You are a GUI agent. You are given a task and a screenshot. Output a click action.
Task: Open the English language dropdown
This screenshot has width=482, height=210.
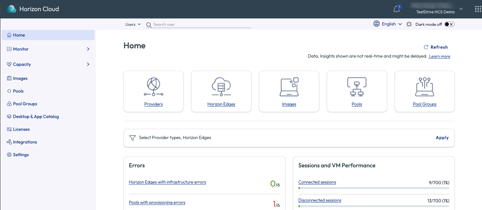pyautogui.click(x=388, y=24)
